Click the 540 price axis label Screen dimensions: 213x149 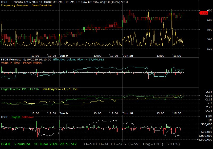click(210, 39)
